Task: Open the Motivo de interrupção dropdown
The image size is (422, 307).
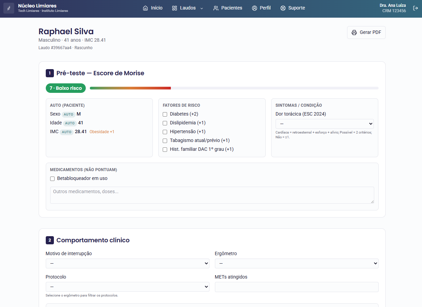Action: tap(127, 263)
